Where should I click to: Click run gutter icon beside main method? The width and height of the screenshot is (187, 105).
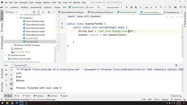click(62, 27)
